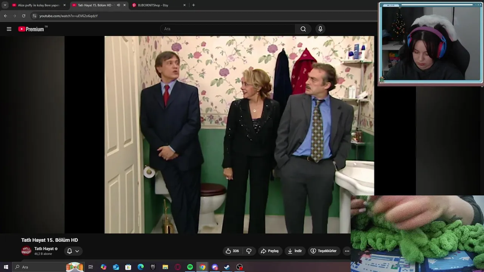View site information icon in address bar

pos(34,16)
